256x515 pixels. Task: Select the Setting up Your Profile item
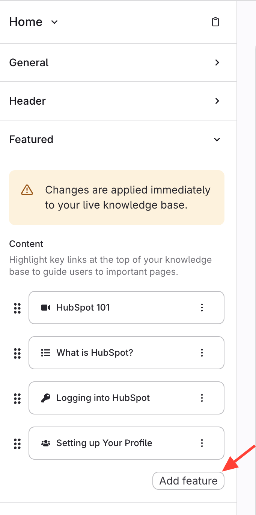[113, 443]
